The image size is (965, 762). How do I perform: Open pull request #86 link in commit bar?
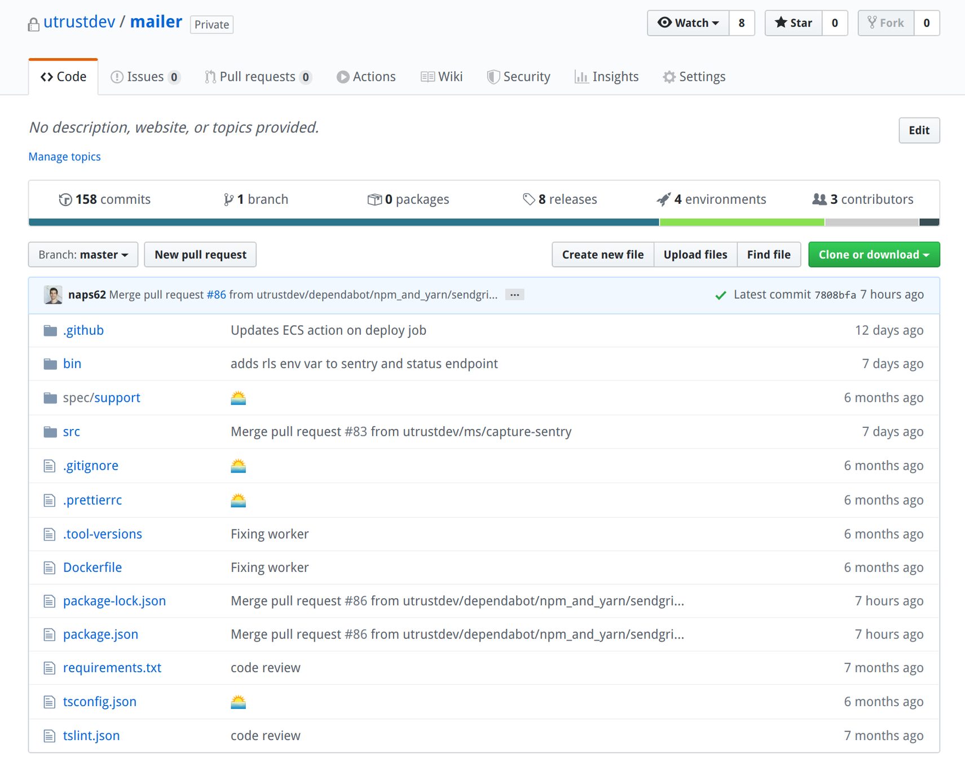pos(216,295)
